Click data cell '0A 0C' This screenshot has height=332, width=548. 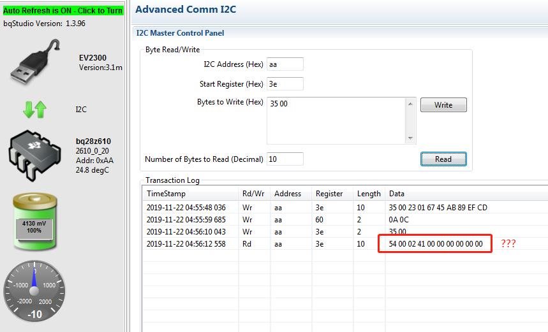pyautogui.click(x=399, y=220)
